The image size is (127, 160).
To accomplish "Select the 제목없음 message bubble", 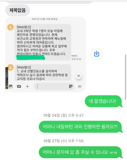I will (x=17, y=10).
